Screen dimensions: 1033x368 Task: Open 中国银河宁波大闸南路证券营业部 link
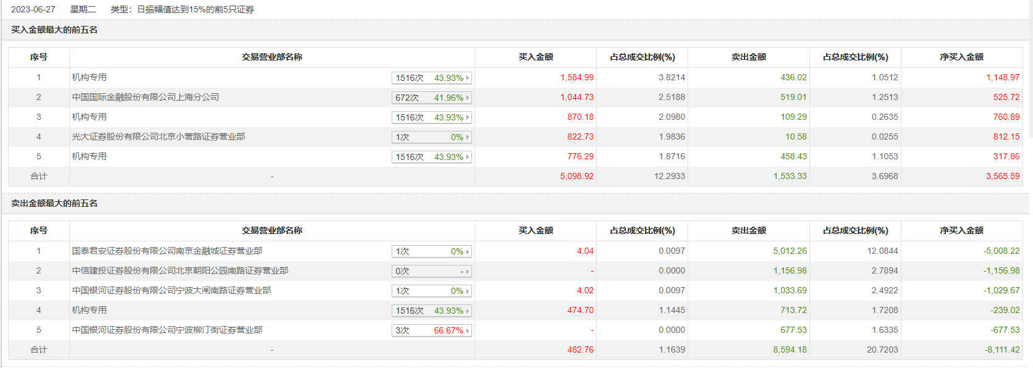pos(171,290)
